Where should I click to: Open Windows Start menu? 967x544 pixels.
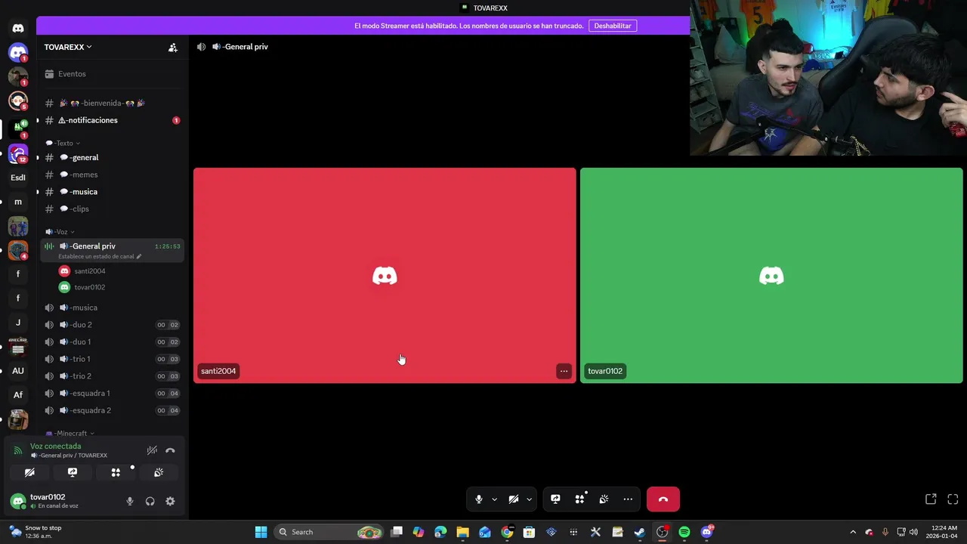pos(261,532)
